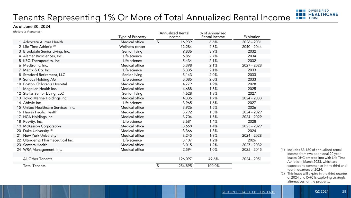
Task: Click the Abbvie Inc. tenant name
Action: pyautogui.click(x=32, y=103)
